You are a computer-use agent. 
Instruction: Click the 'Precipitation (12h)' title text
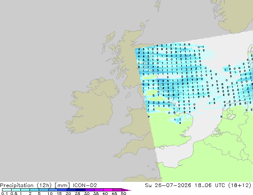[x=26, y=185]
